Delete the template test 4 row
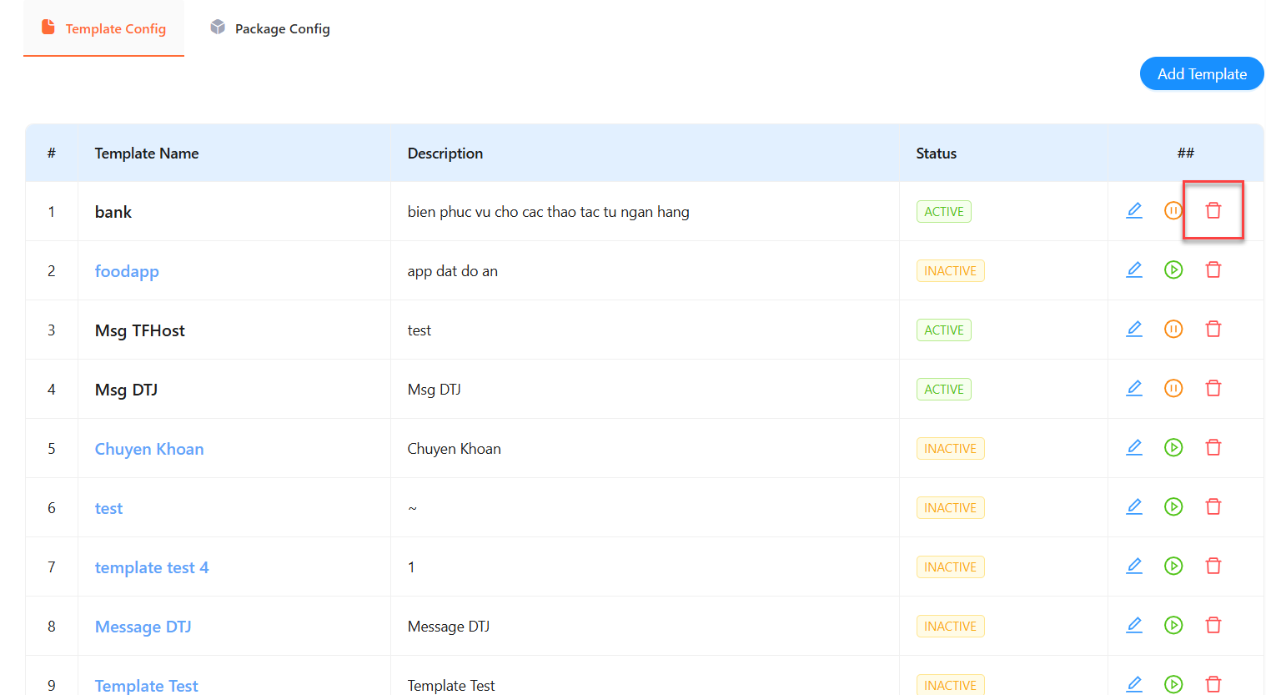The height and width of the screenshot is (695, 1266). (1213, 566)
